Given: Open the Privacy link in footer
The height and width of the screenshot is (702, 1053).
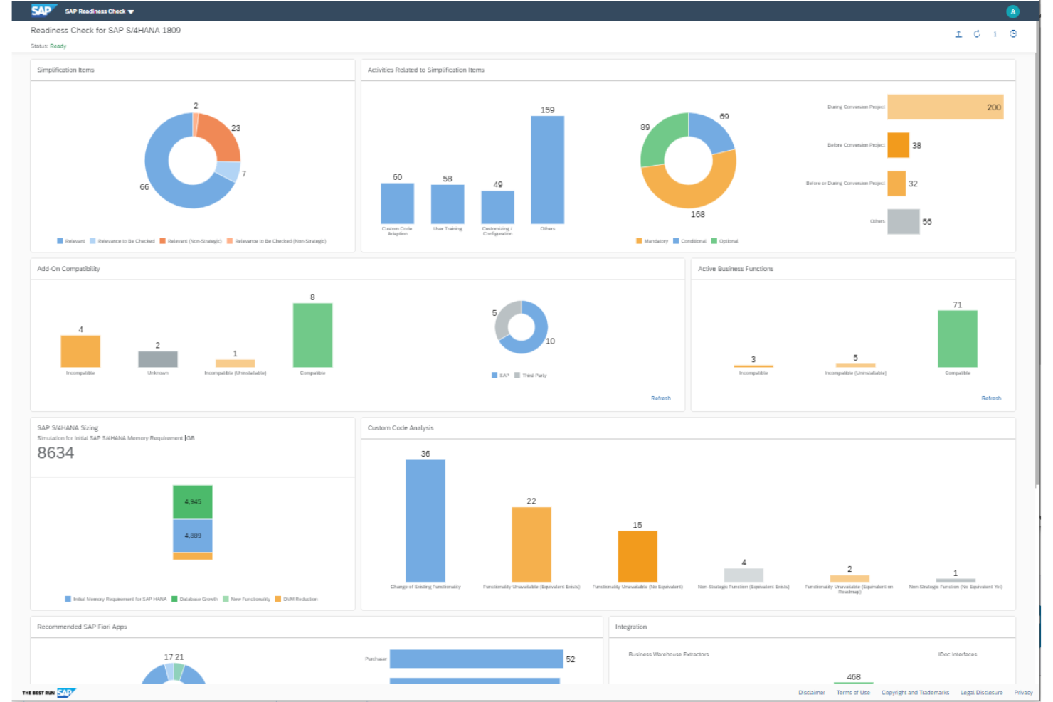Looking at the screenshot, I should pos(1023,692).
